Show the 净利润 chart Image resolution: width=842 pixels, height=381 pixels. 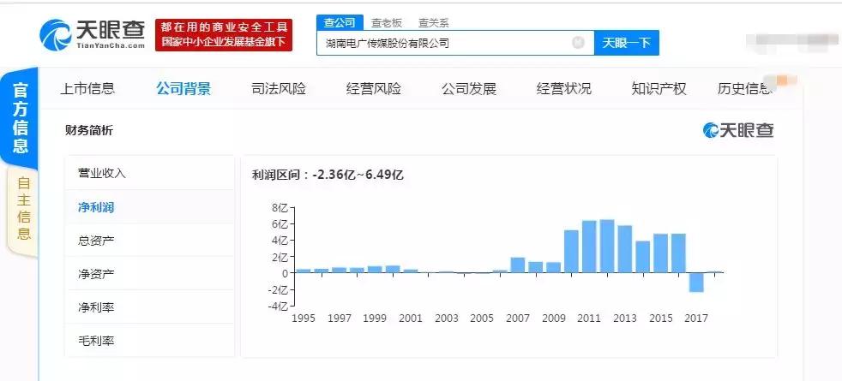149,206
